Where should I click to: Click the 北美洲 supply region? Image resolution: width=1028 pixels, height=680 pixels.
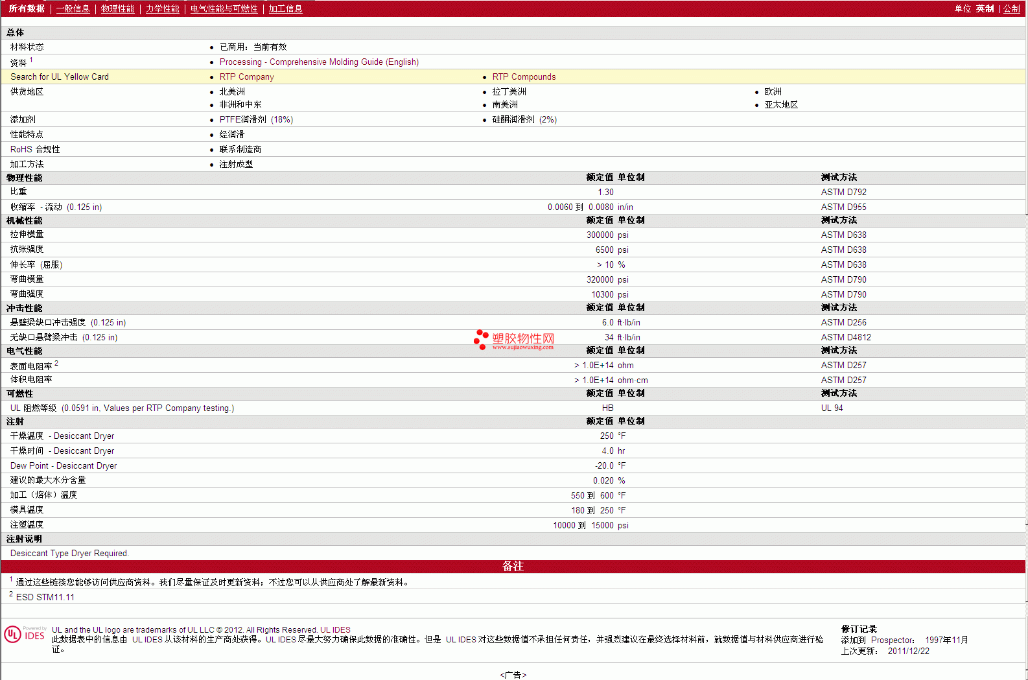pyautogui.click(x=232, y=92)
